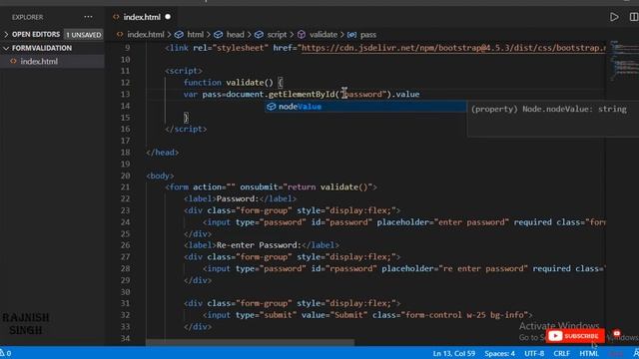This screenshot has width=639, height=359.
Task: Click script in the breadcrumb path
Action: tap(277, 35)
